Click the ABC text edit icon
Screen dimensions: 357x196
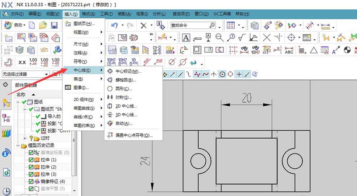(x=289, y=50)
